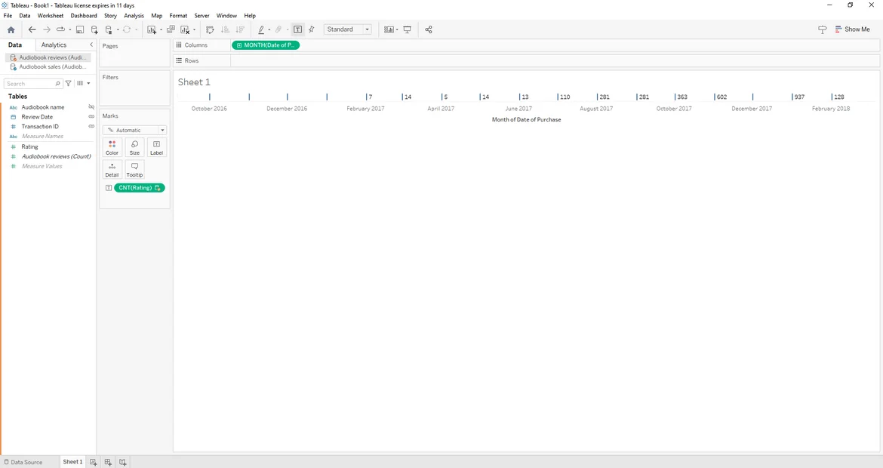
Task: Switch to the Analytics tab
Action: (54, 45)
